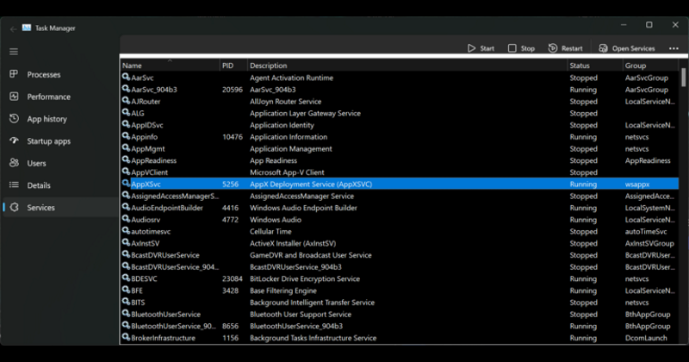Screen dimensions: 689x362
Task: Click the gear icon beside BITS service
Action: click(126, 303)
